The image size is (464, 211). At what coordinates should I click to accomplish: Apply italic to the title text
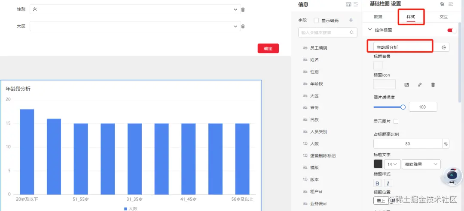388,183
